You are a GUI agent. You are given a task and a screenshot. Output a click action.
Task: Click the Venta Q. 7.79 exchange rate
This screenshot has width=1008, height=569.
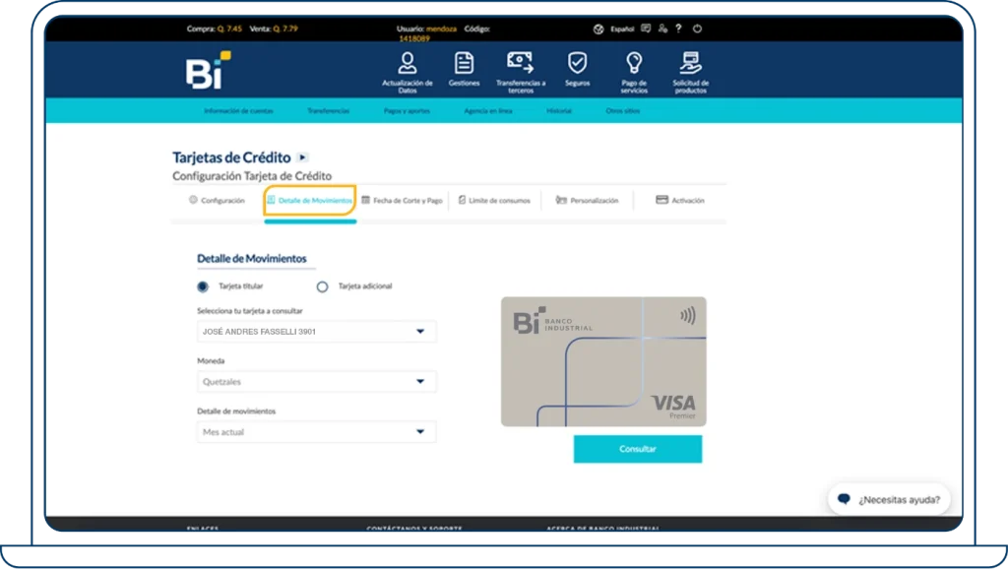point(274,29)
